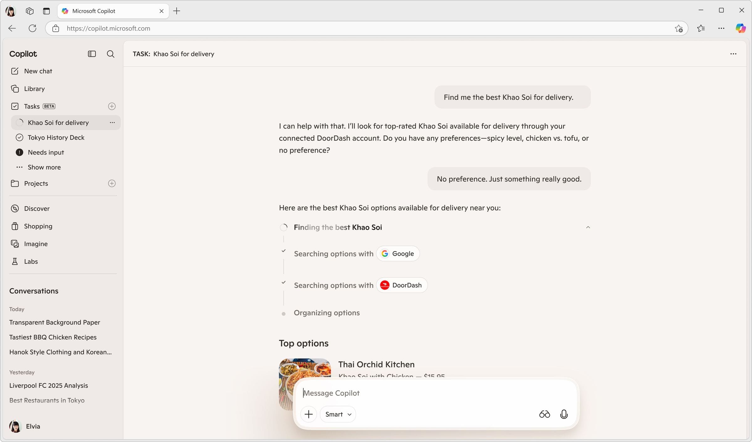This screenshot has width=752, height=442.
Task: Click the address bar URL field
Action: pyautogui.click(x=367, y=28)
